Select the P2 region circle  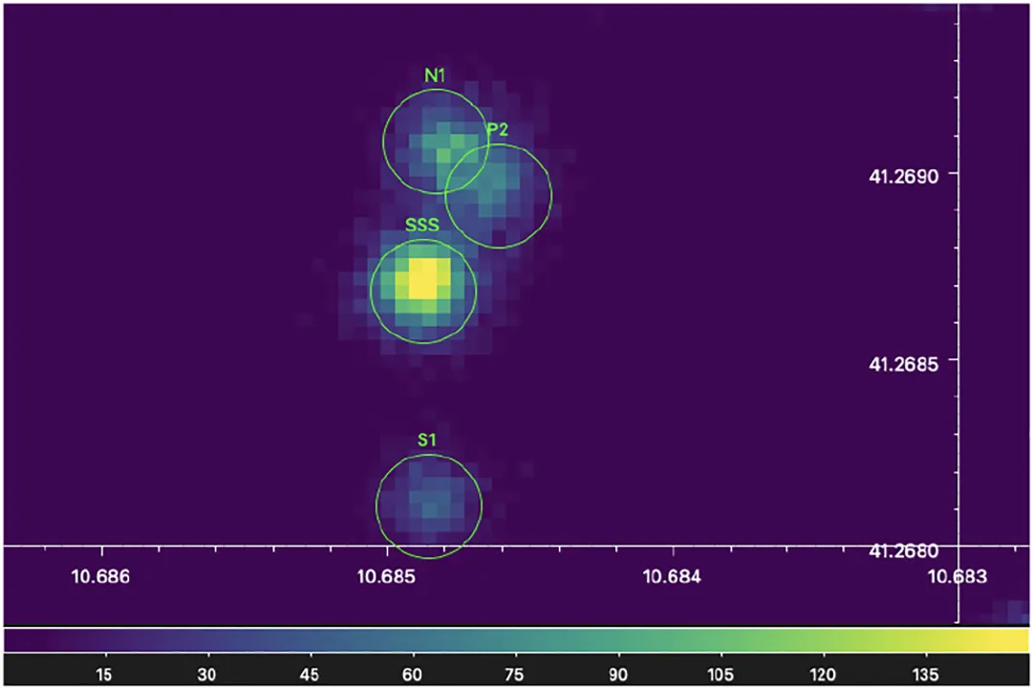tap(499, 196)
